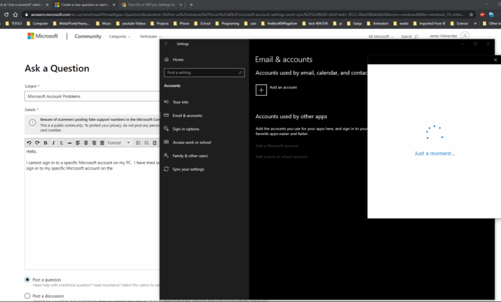Screen dimensions: 501x302
Task: Show hidden bookmarks via the chevron
Action: [475, 23]
